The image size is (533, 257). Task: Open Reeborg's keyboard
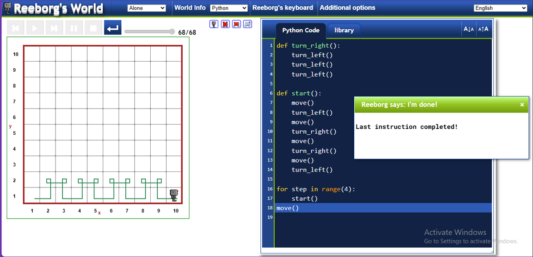[282, 8]
